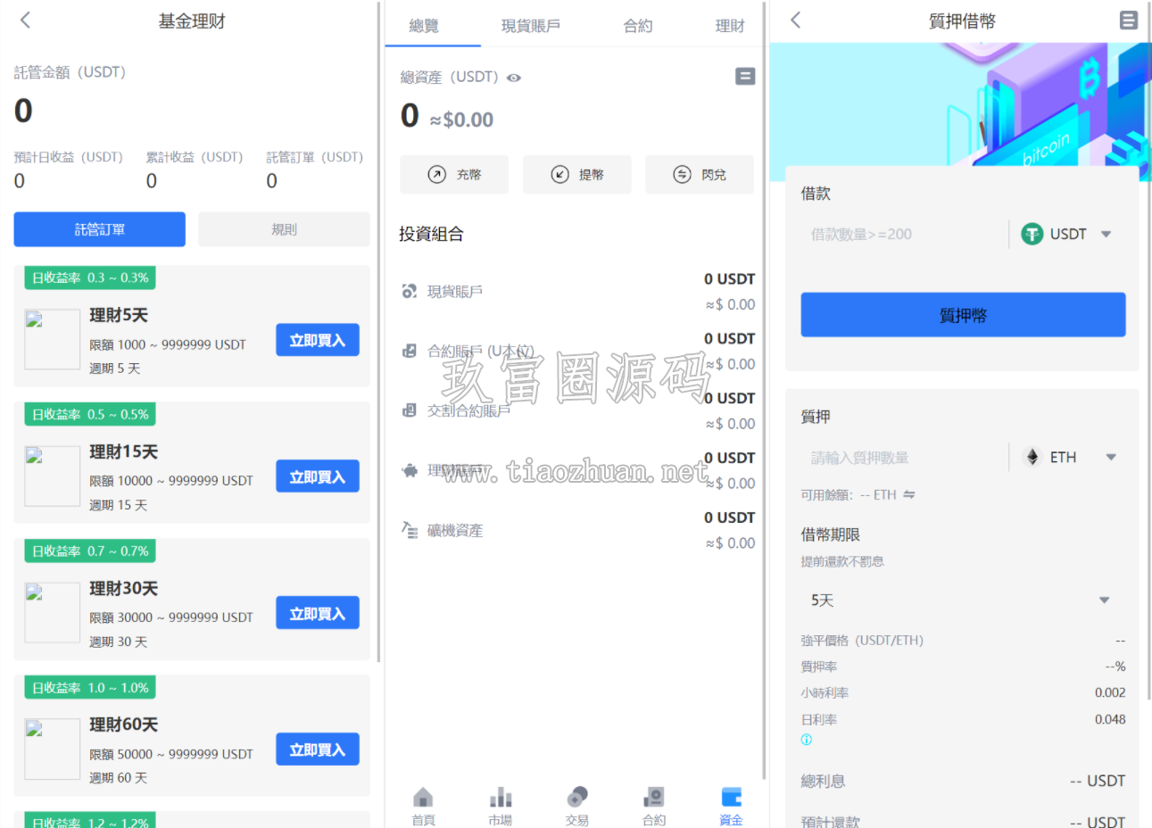The image size is (1152, 828).
Task: Expand the USDT borrow currency dropdown
Action: click(x=1067, y=234)
